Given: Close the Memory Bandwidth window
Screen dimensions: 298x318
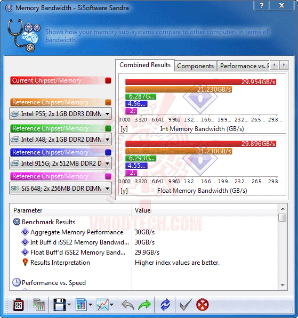Looking at the screenshot, I should click(282, 5).
